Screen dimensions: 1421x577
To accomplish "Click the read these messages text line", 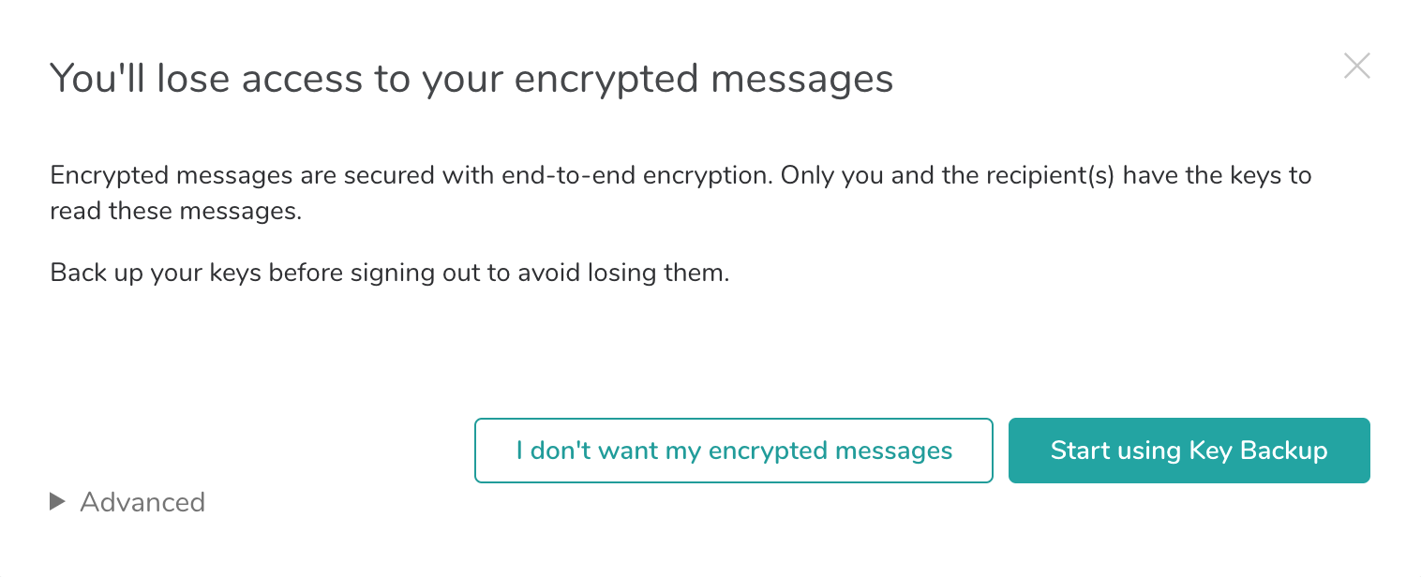I will pos(176,211).
